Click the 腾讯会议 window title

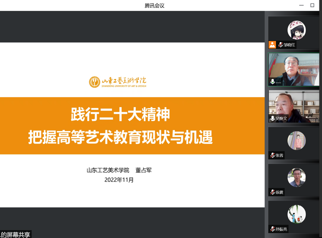click(155, 5)
